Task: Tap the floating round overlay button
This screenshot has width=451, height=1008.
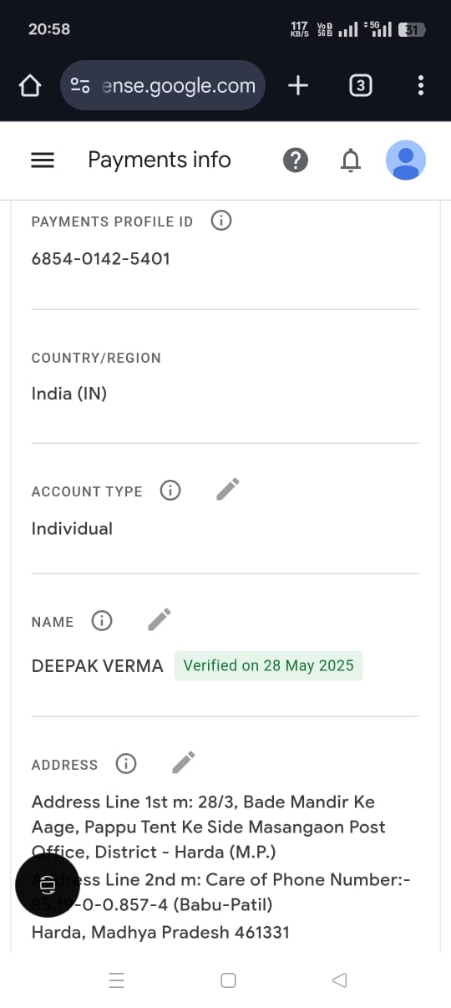Action: point(48,885)
